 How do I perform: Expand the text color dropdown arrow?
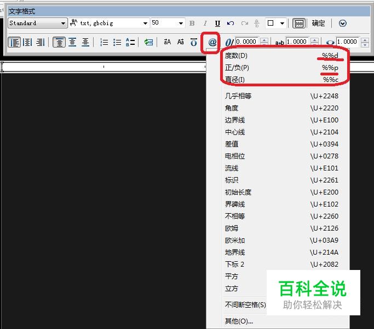coord(282,23)
